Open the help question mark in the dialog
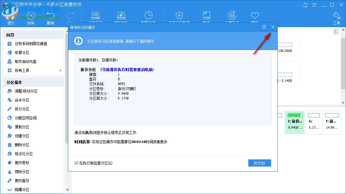The image size is (346, 194). click(x=264, y=27)
